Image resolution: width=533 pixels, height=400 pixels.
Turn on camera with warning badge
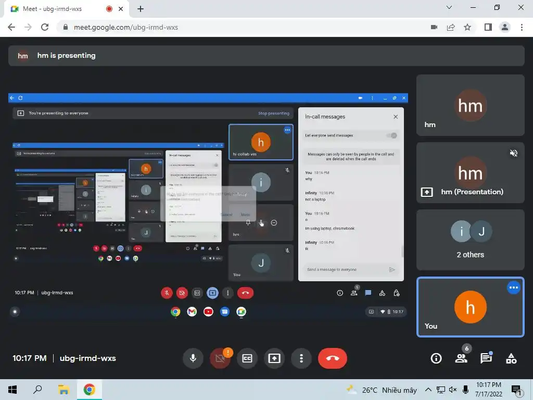point(220,358)
